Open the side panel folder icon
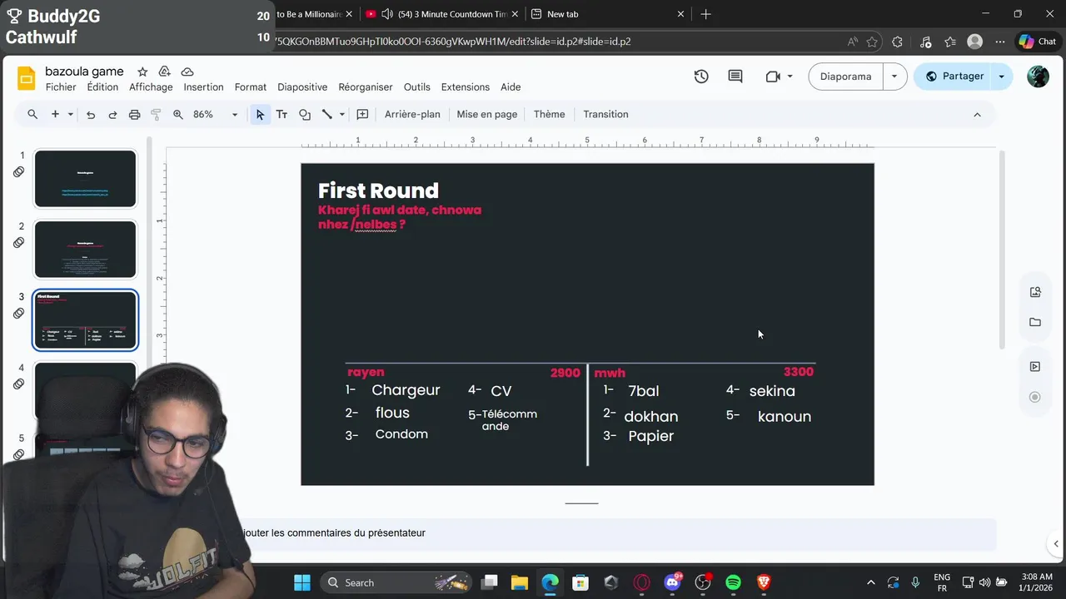 [x=1035, y=322]
